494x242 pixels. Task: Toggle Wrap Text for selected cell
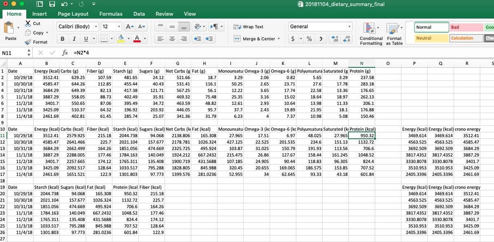(x=248, y=27)
